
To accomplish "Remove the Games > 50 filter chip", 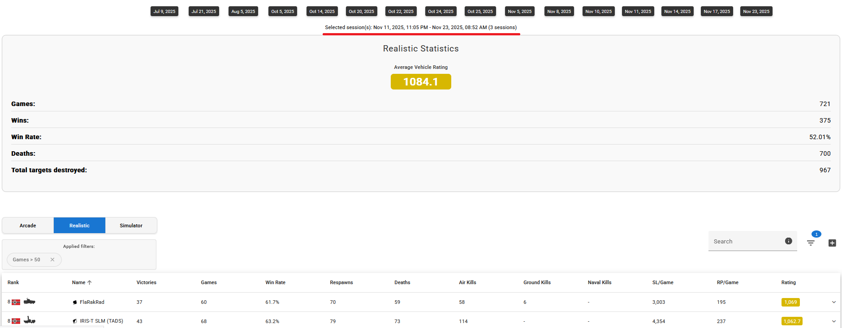I will coord(52,260).
